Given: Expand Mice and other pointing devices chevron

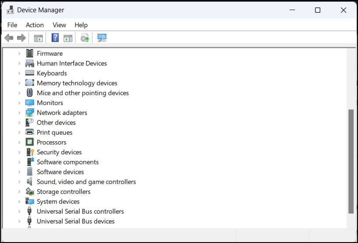Looking at the screenshot, I should pos(19,93).
